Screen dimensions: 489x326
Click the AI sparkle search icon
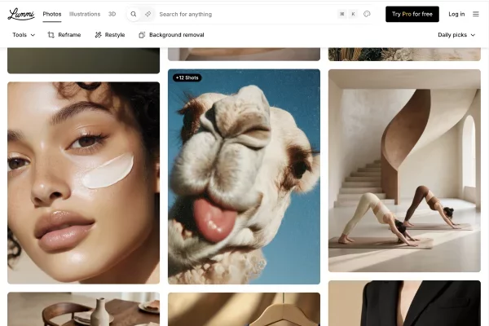click(148, 14)
